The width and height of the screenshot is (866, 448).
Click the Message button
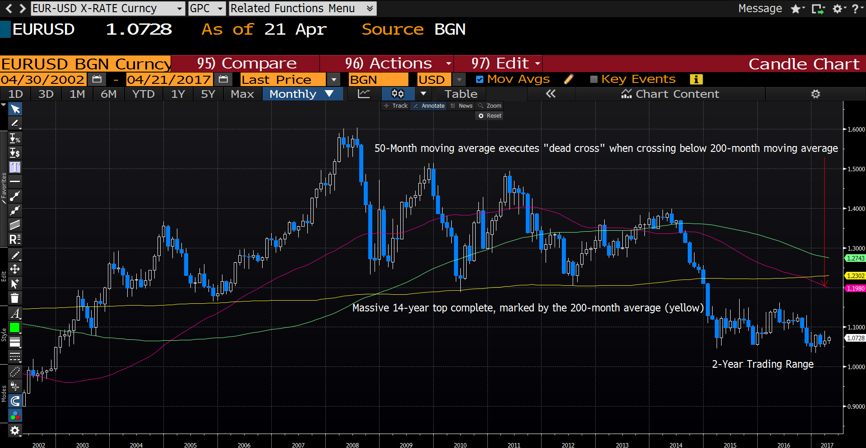coord(760,9)
